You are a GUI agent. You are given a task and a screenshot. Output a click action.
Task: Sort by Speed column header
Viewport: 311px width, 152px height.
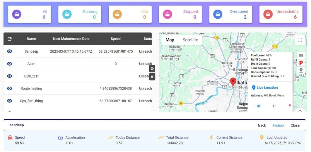click(x=116, y=39)
